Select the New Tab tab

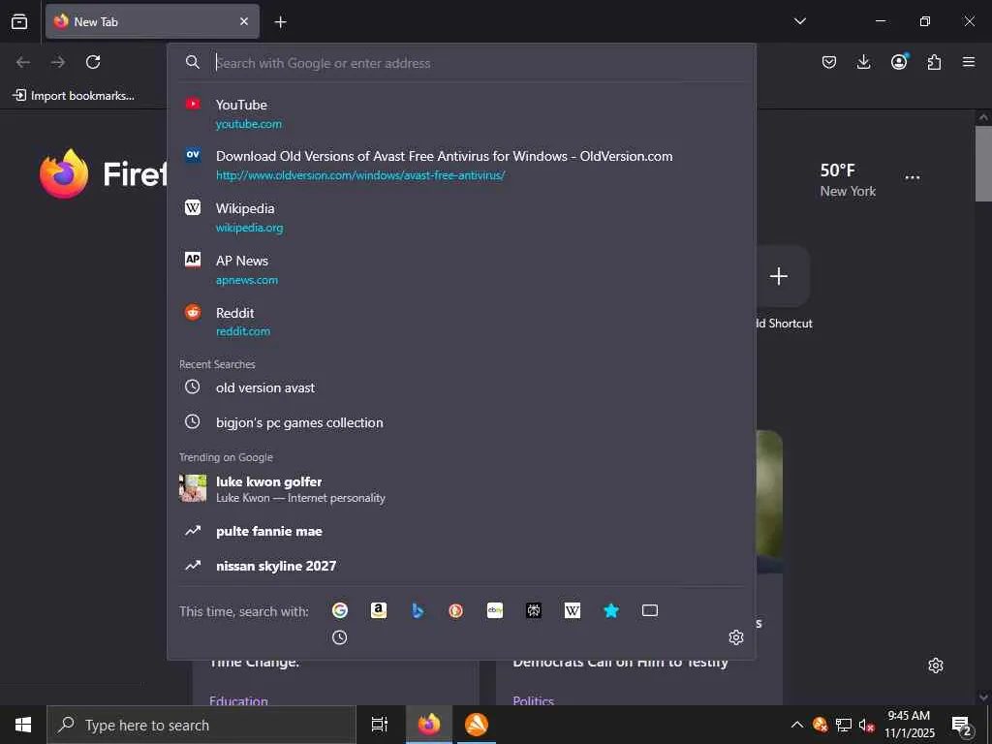pos(152,21)
